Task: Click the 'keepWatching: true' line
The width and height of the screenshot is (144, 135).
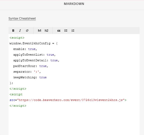Action: click(x=30, y=77)
